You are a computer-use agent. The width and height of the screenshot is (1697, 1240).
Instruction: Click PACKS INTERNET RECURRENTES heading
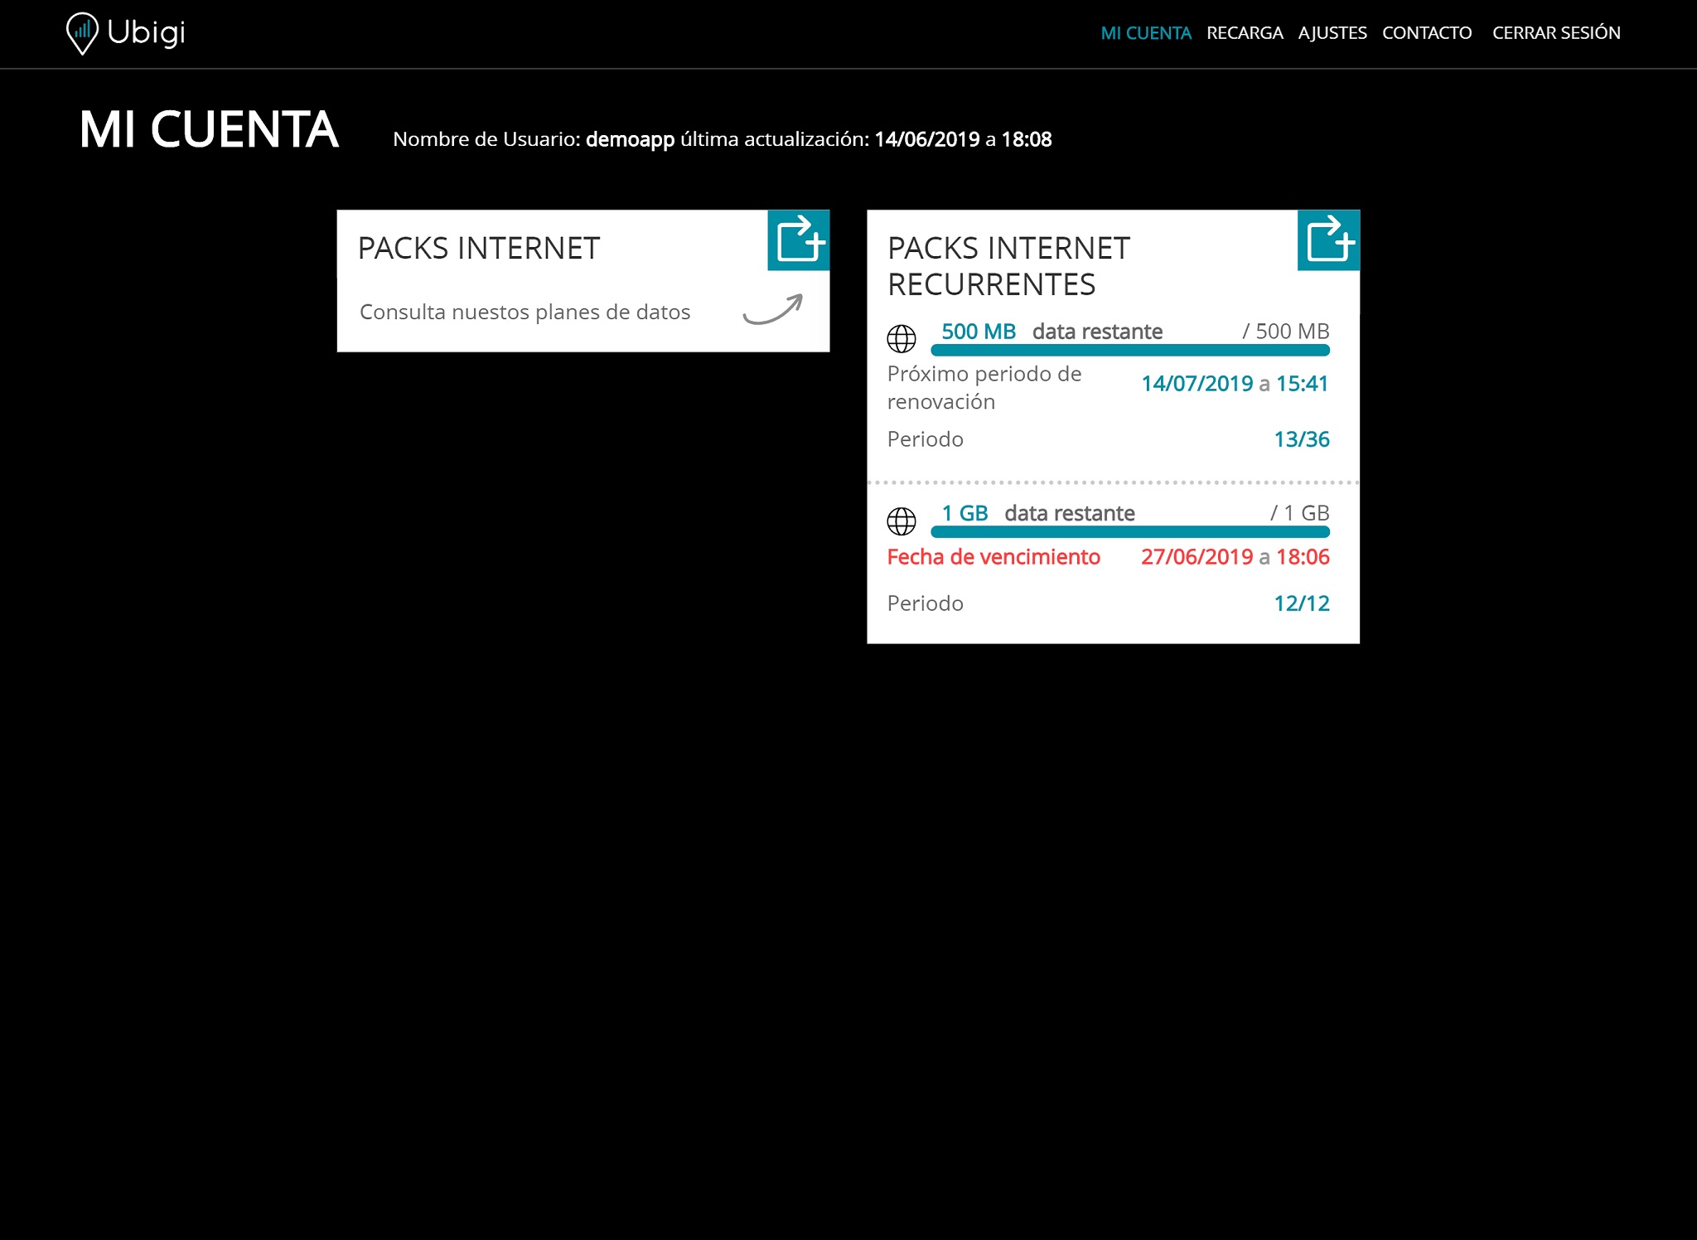pos(1008,266)
